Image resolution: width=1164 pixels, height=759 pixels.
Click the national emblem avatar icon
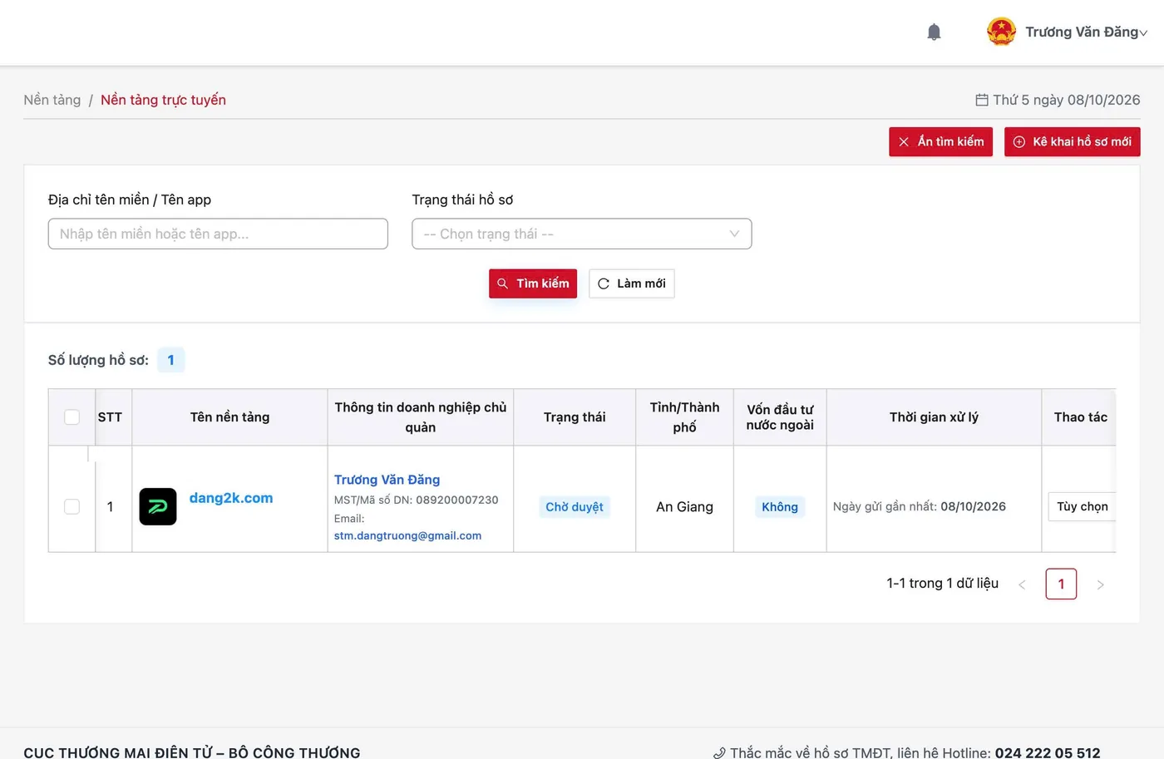[1001, 32]
